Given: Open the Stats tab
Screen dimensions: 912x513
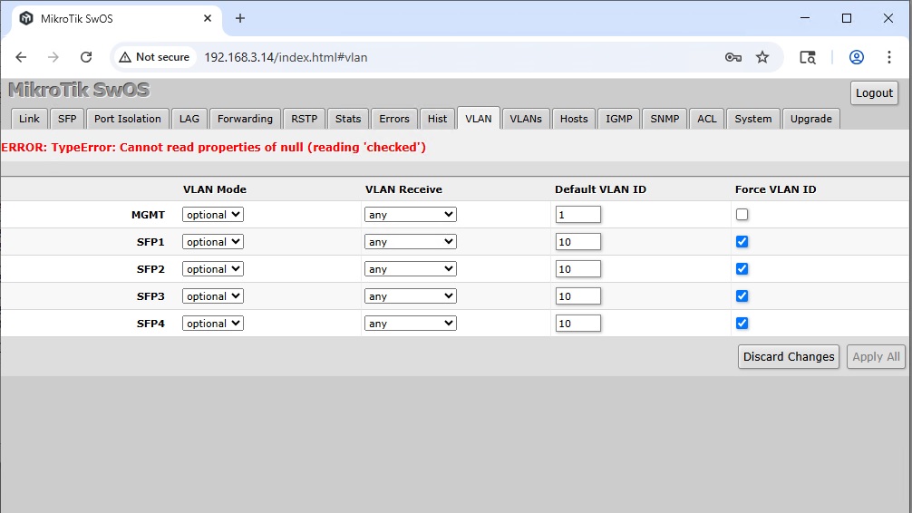Looking at the screenshot, I should click(348, 119).
